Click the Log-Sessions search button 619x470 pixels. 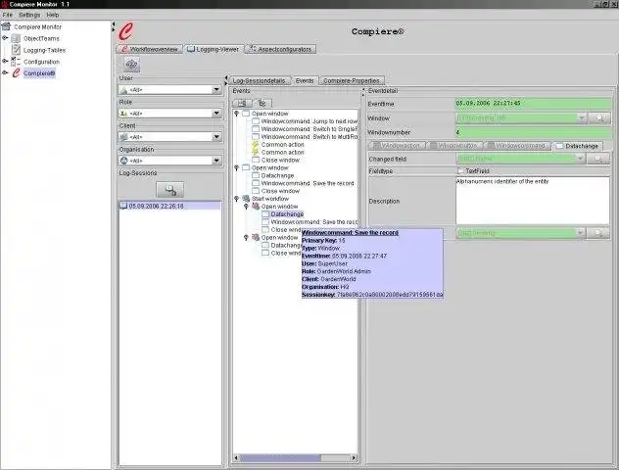tap(170, 190)
